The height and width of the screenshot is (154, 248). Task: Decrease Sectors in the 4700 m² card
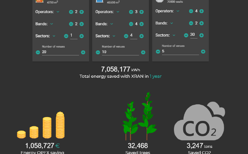point(66,36)
